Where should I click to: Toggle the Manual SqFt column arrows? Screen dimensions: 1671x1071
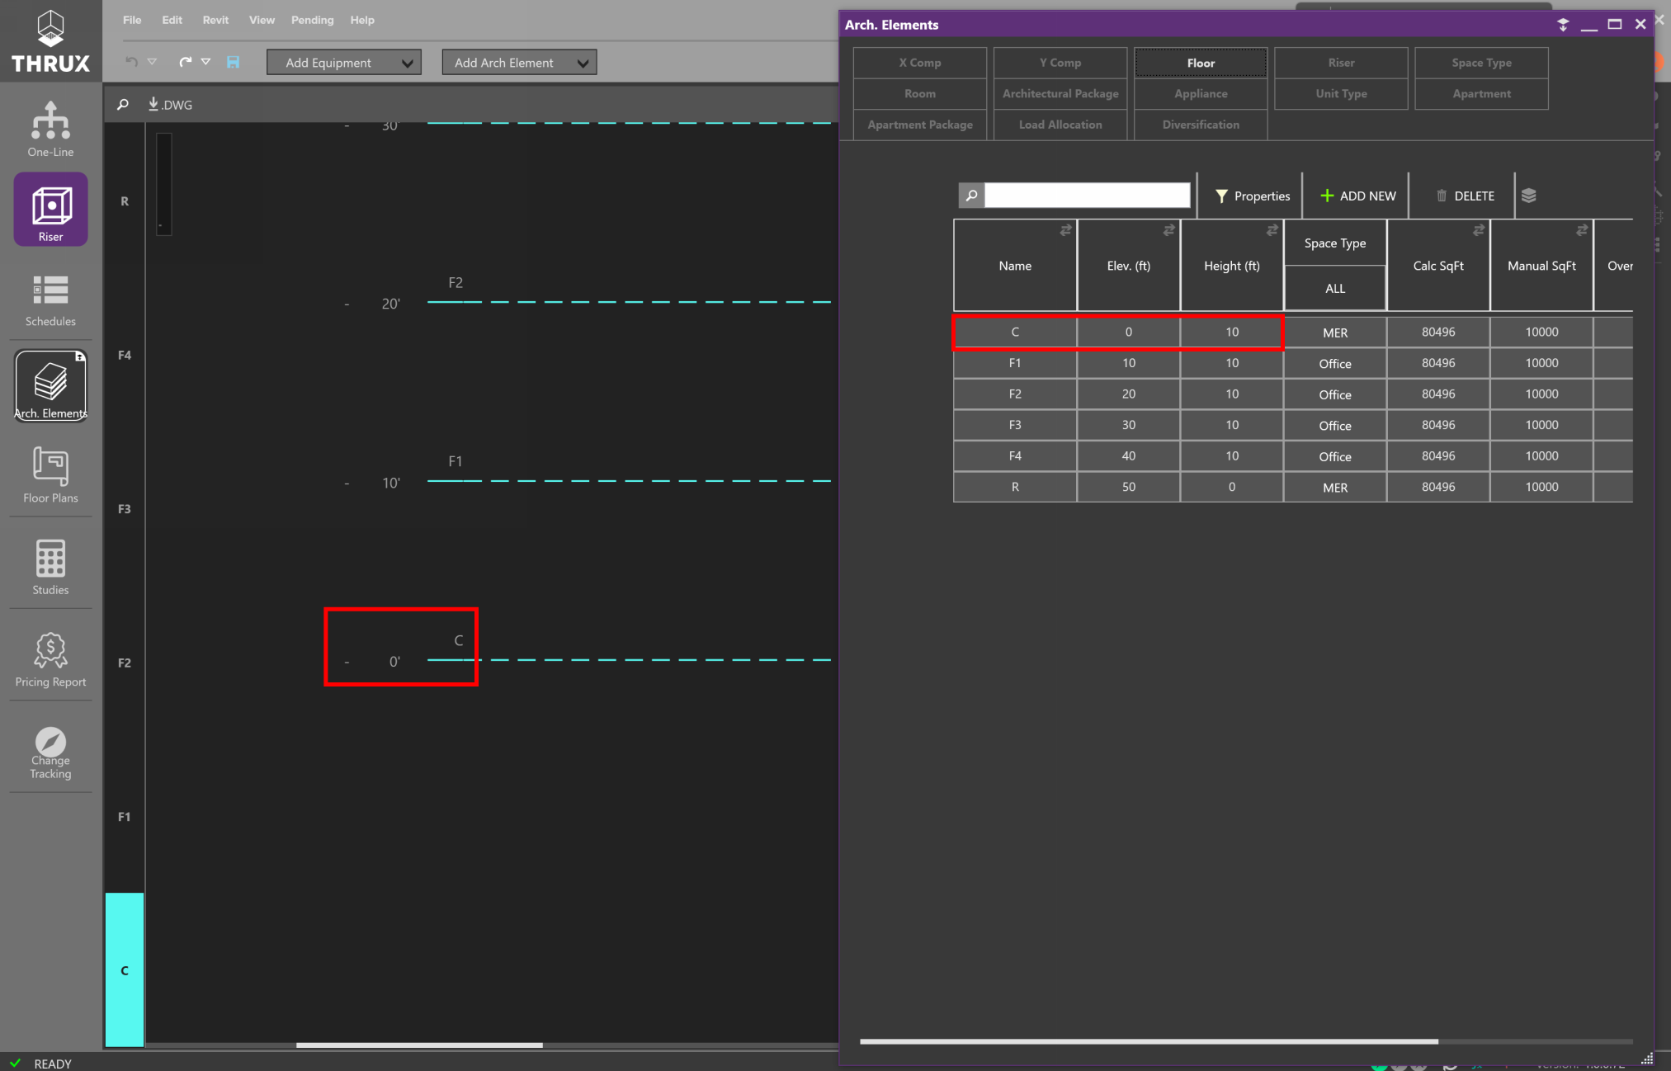tap(1581, 230)
